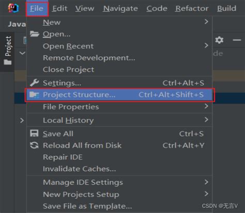This screenshot has width=245, height=213.
Task: Click the Project Structure folder icon
Action: tap(34, 95)
